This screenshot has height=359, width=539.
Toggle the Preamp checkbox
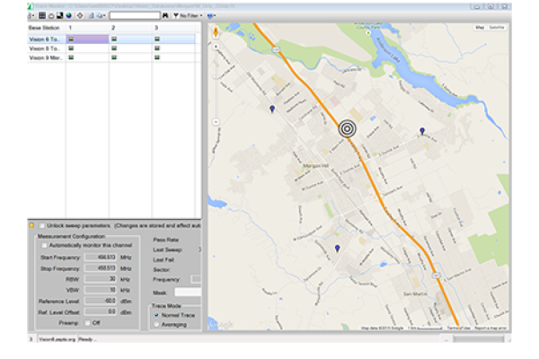pyautogui.click(x=87, y=323)
